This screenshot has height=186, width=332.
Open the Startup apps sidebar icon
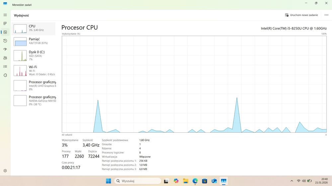(x=5, y=49)
